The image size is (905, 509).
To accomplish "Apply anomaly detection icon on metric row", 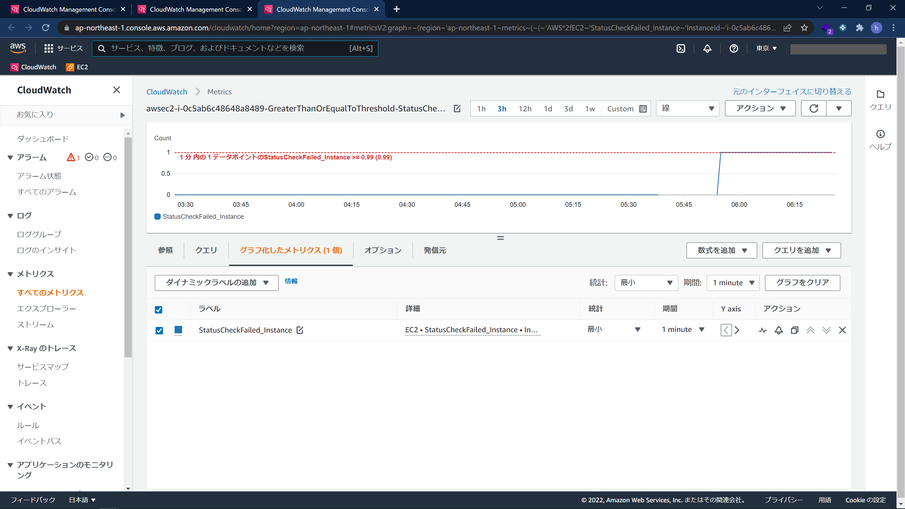I will [763, 330].
